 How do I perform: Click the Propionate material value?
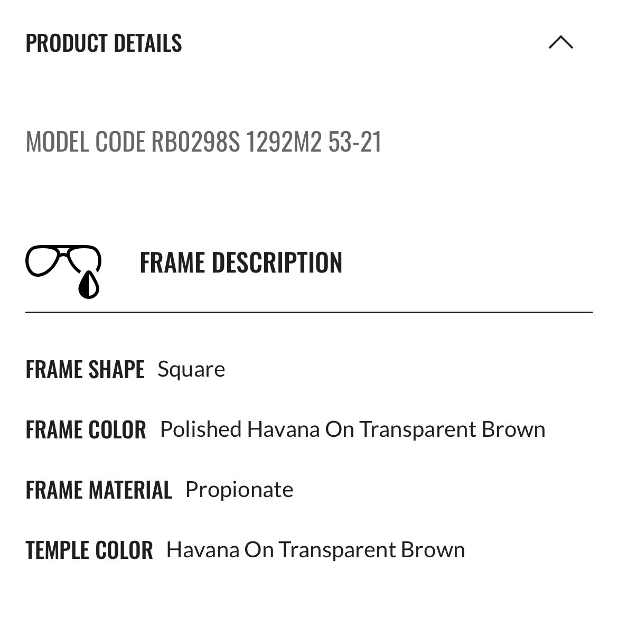pyautogui.click(x=239, y=490)
